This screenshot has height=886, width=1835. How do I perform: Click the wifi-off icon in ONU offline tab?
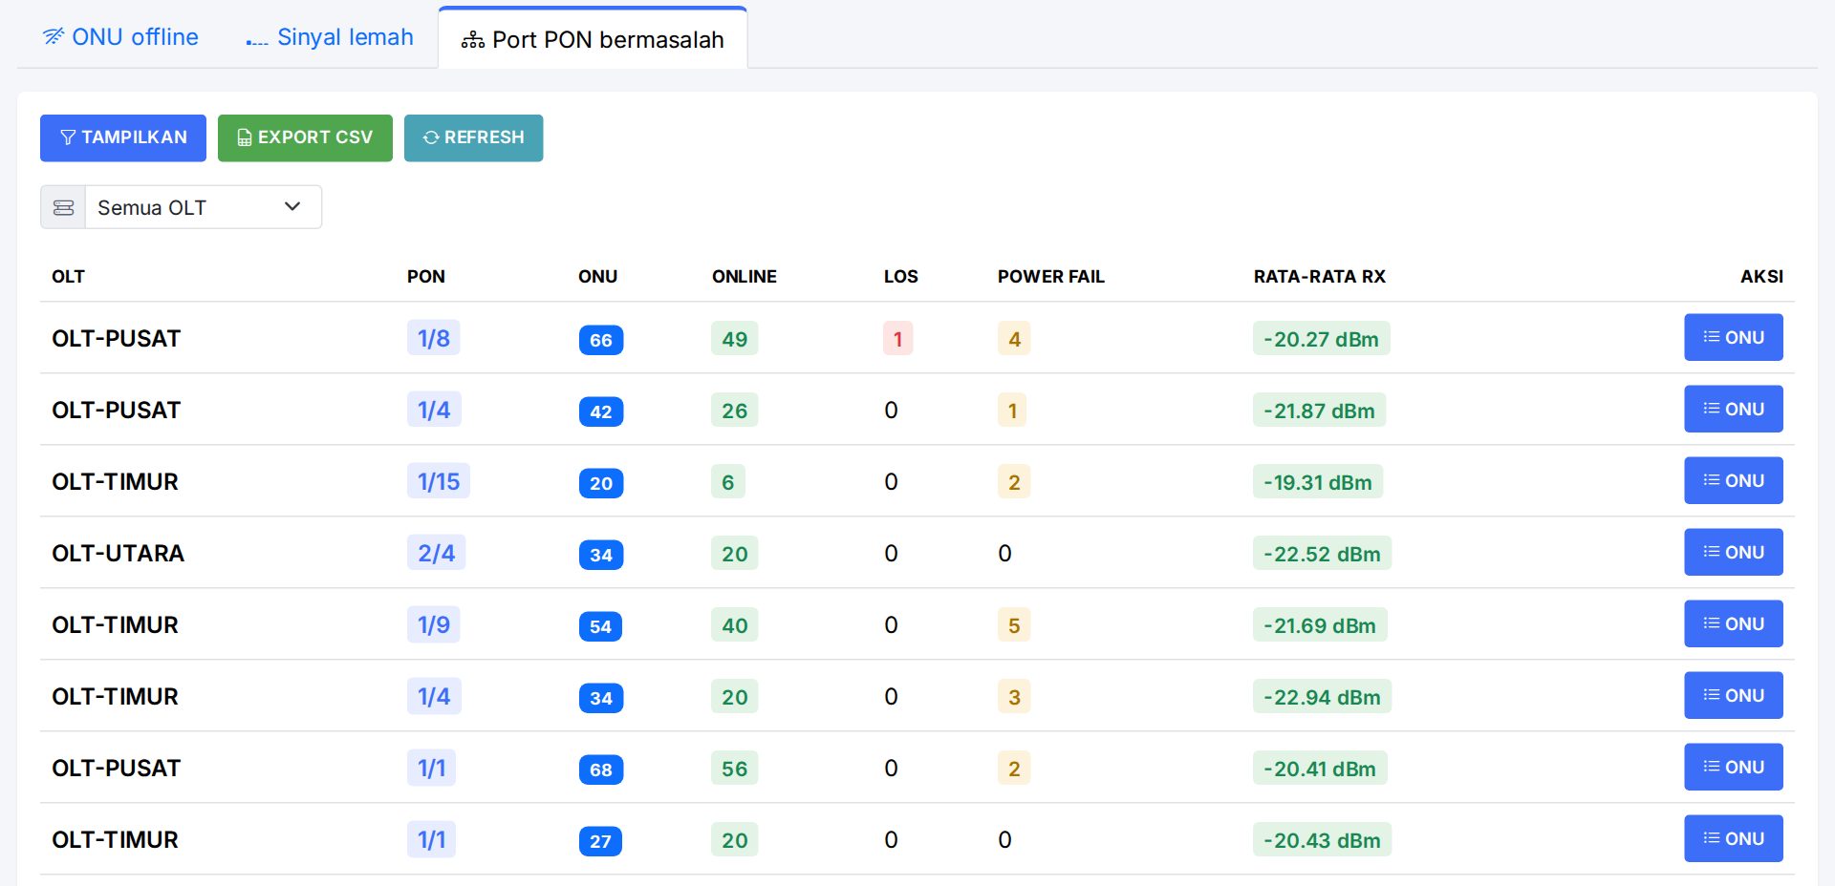(54, 36)
